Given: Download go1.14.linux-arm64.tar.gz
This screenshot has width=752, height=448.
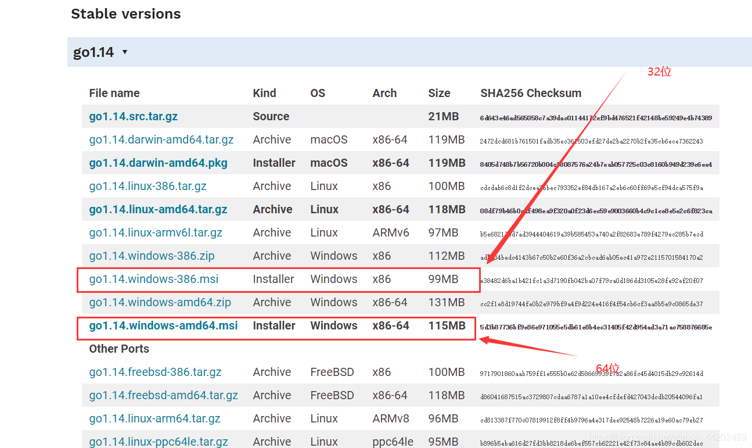Looking at the screenshot, I should tap(154, 418).
